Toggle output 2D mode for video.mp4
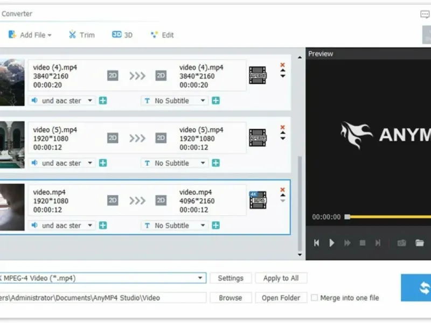 pos(161,200)
